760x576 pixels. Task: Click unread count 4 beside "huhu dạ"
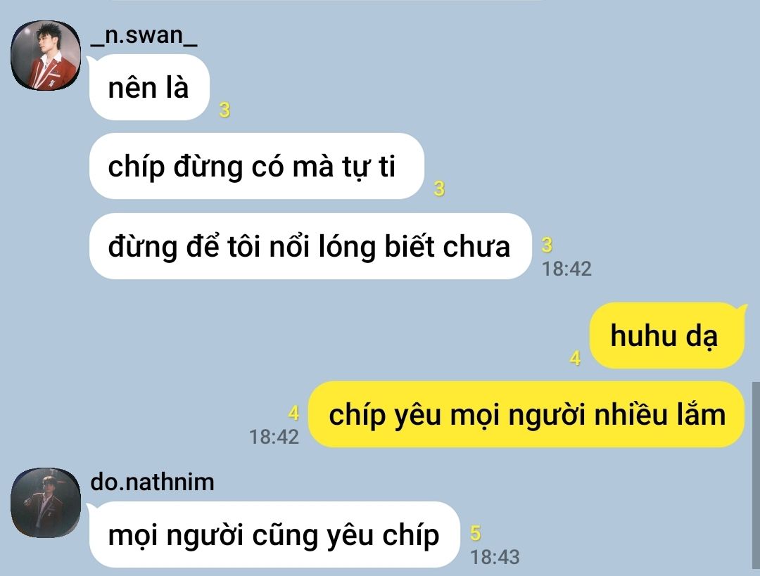(x=576, y=358)
